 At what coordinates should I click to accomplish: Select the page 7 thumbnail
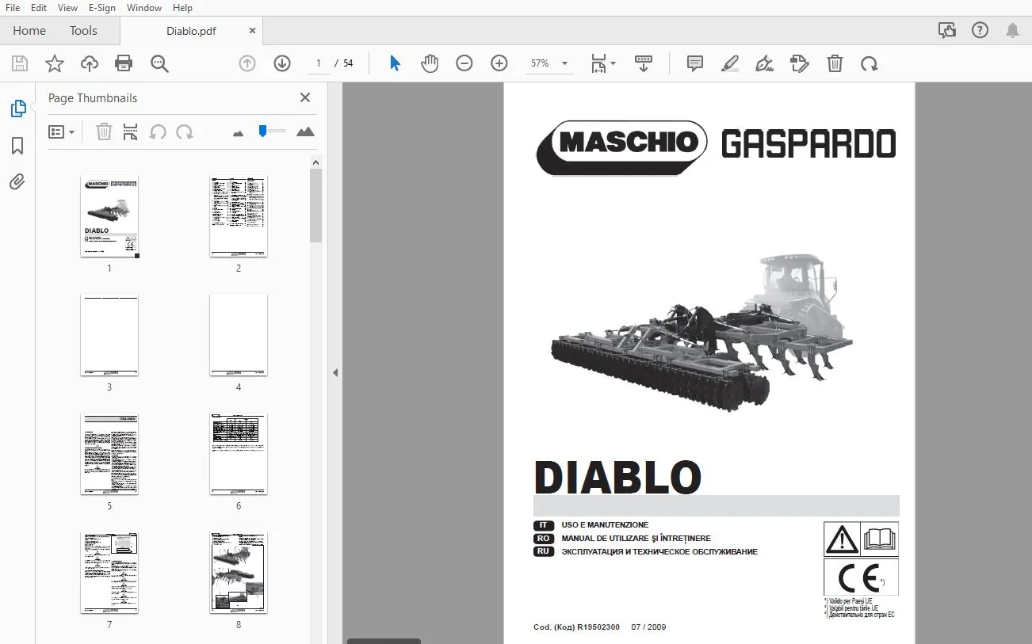109,573
